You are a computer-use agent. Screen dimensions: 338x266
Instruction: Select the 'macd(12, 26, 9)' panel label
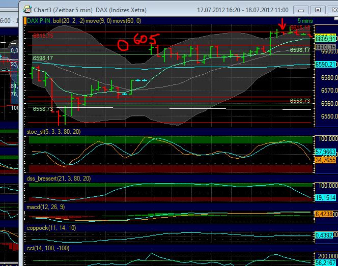[45, 207]
